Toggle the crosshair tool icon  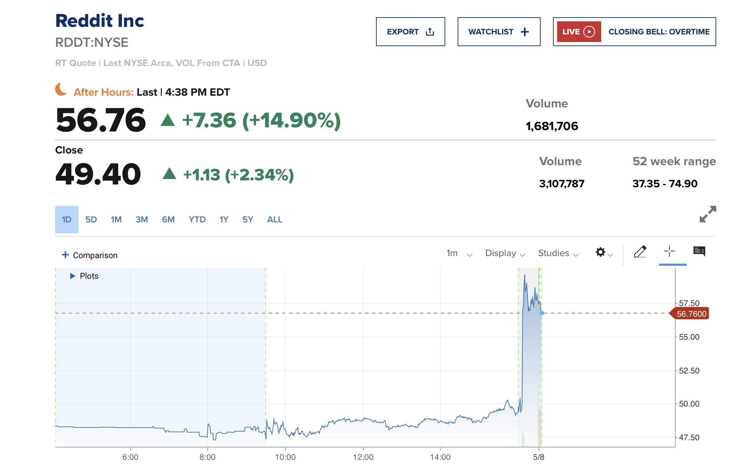669,251
